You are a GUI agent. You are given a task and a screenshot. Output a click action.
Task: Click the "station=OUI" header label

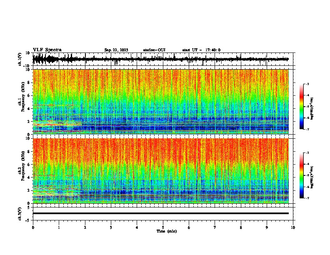[154, 50]
